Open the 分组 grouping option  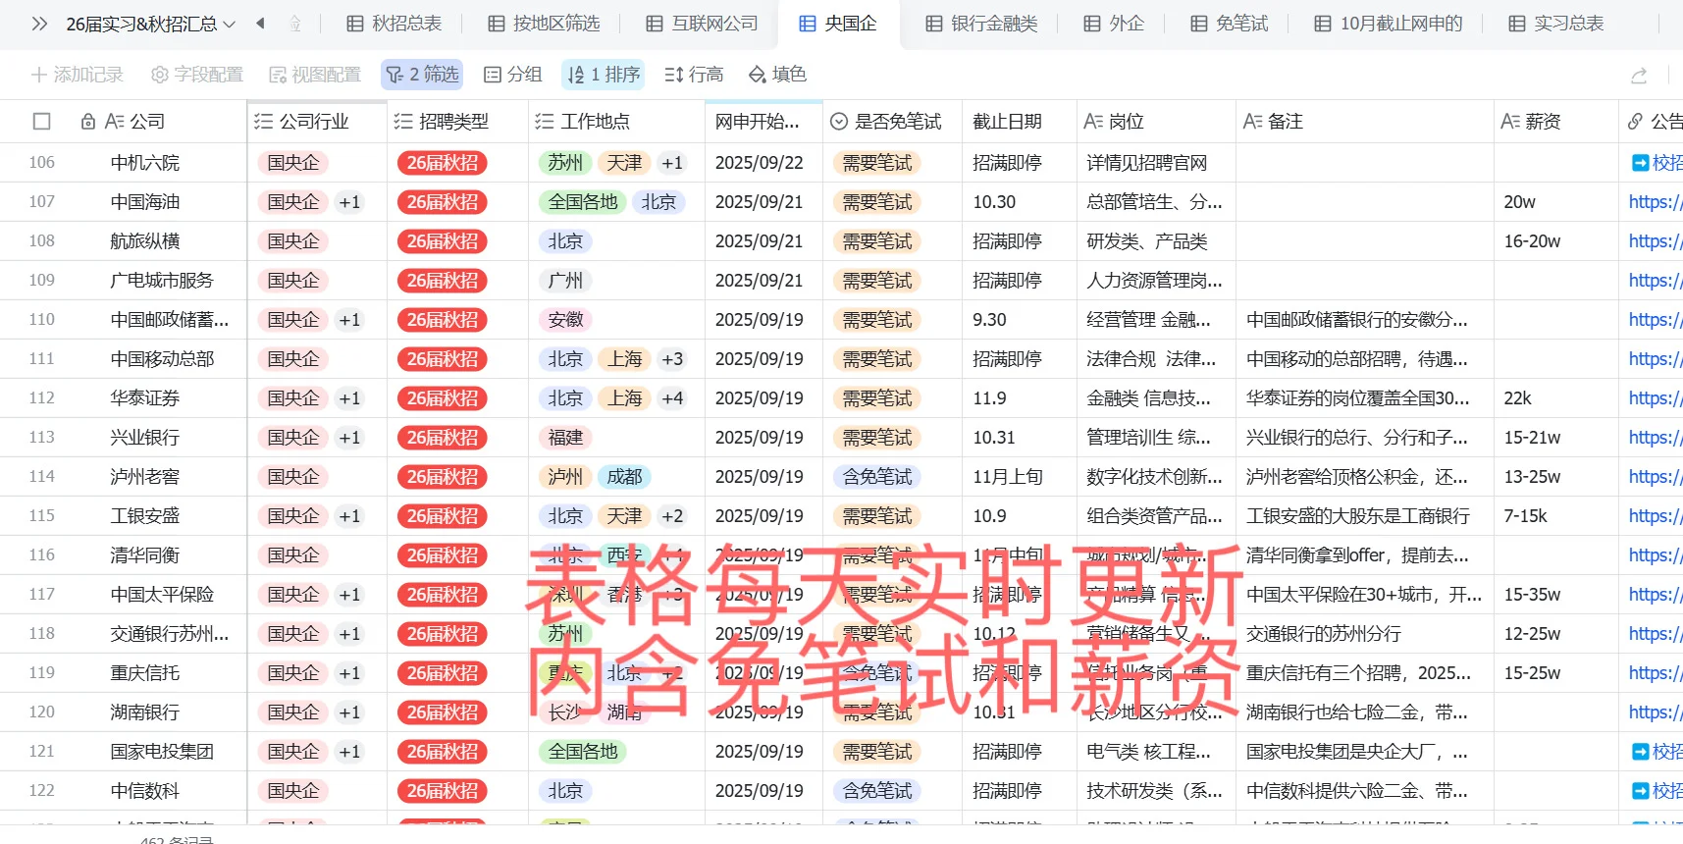pyautogui.click(x=512, y=75)
